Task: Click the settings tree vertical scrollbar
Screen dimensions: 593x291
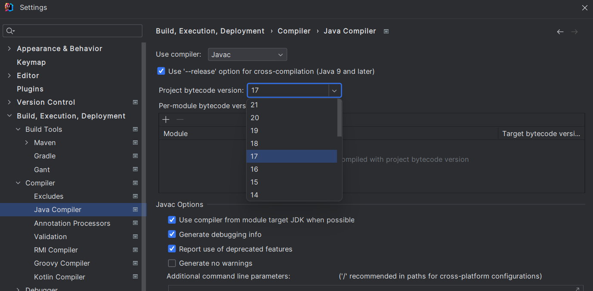Action: tap(144, 167)
